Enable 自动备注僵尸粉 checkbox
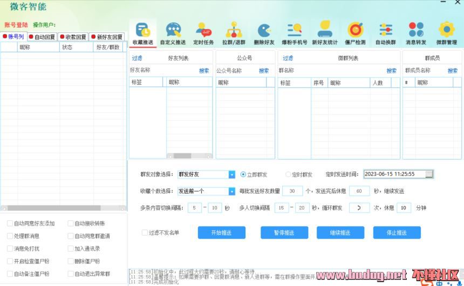 point(10,274)
